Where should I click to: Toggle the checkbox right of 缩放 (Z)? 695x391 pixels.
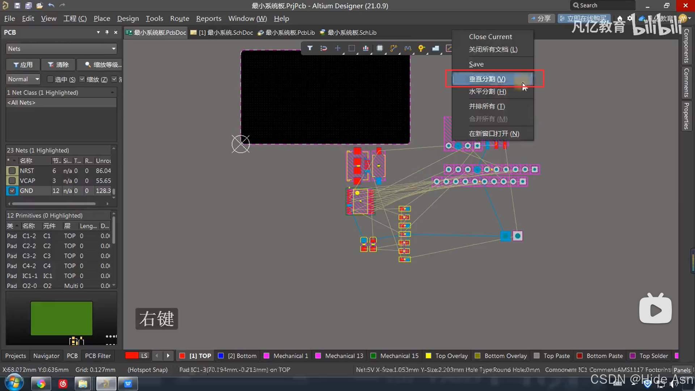(x=114, y=79)
